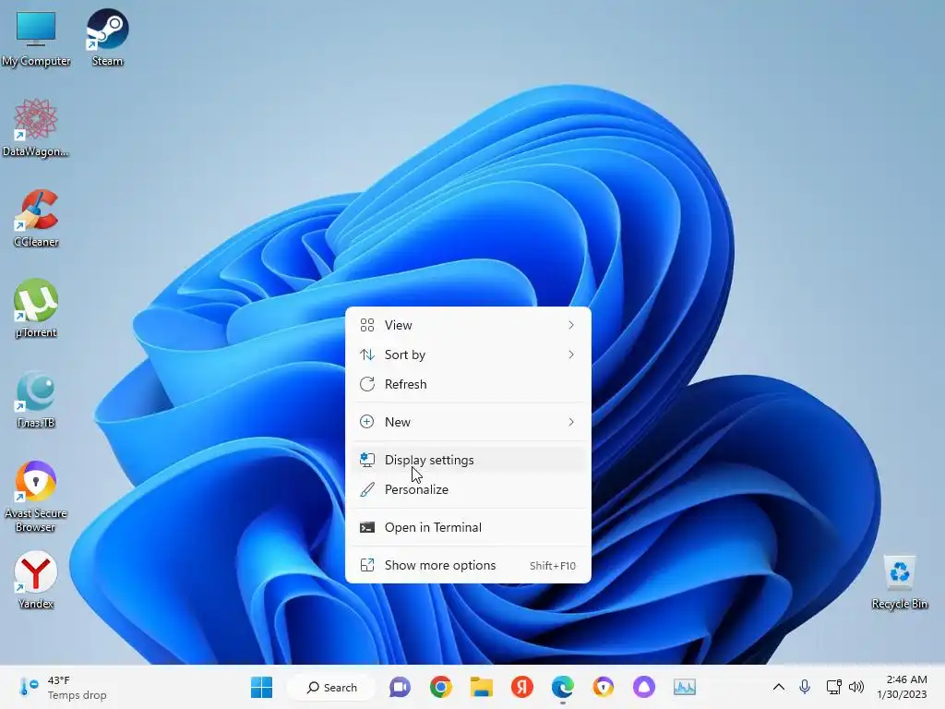
Task: Choose Personalize in the context menu
Action: [x=468, y=489]
